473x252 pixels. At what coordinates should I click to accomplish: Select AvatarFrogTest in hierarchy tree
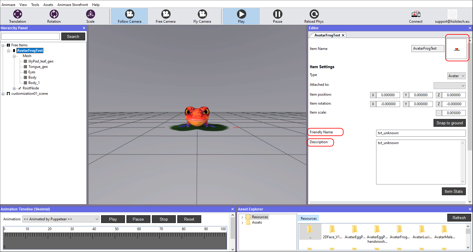click(x=30, y=51)
